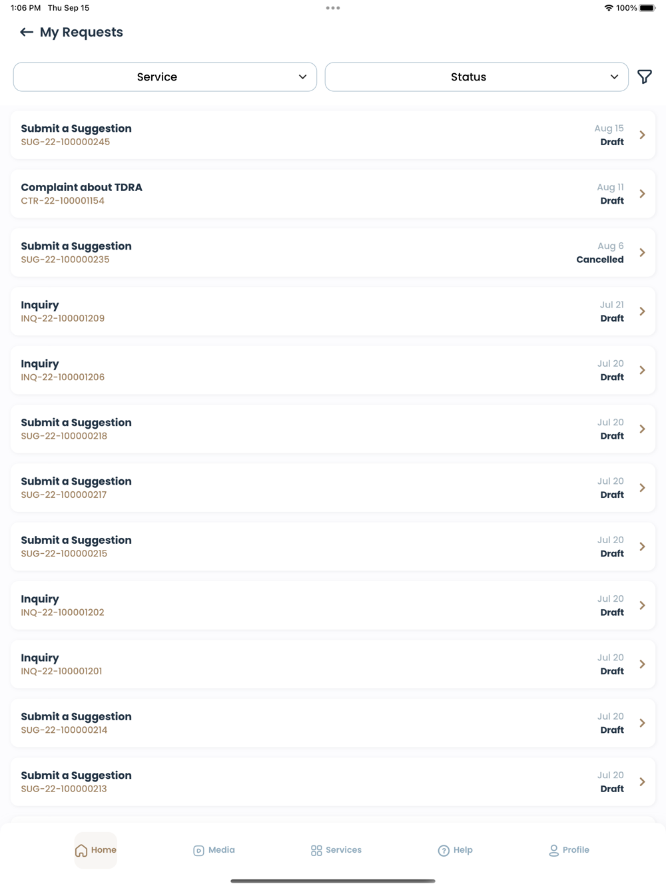The width and height of the screenshot is (666, 888).
Task: Open the filter funnel icon
Action: tap(644, 77)
